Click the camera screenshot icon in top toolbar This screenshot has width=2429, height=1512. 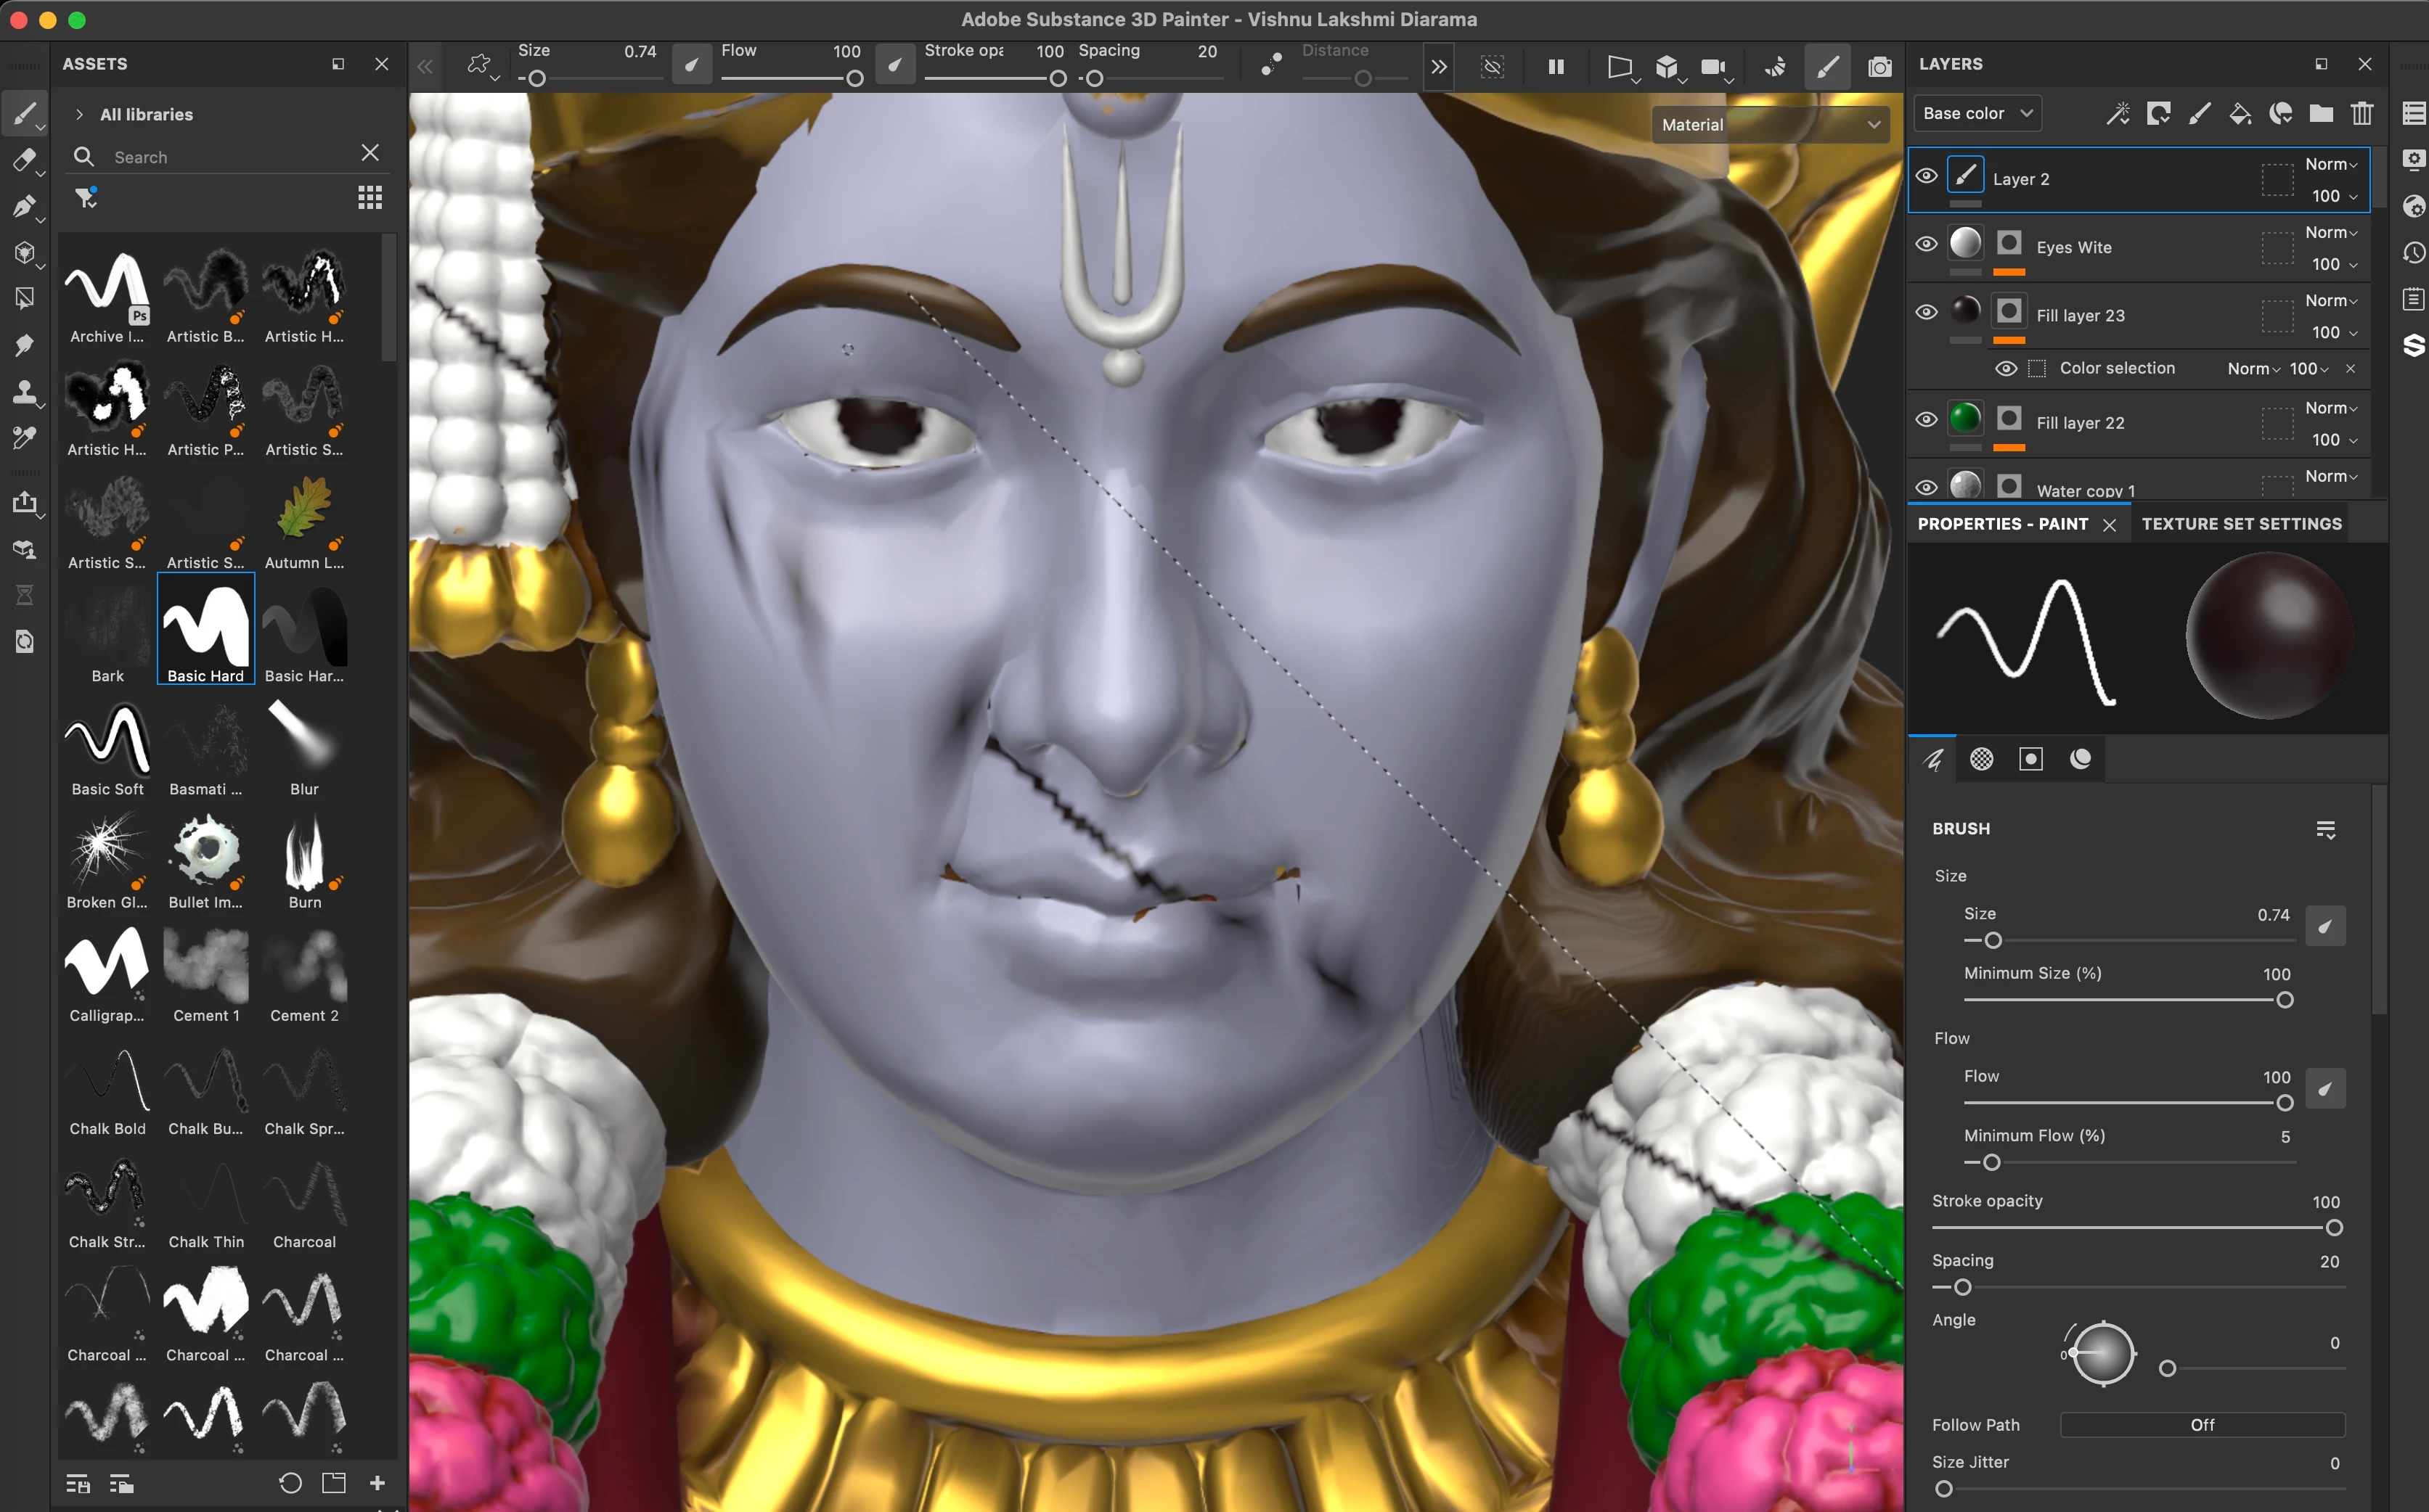(1879, 67)
